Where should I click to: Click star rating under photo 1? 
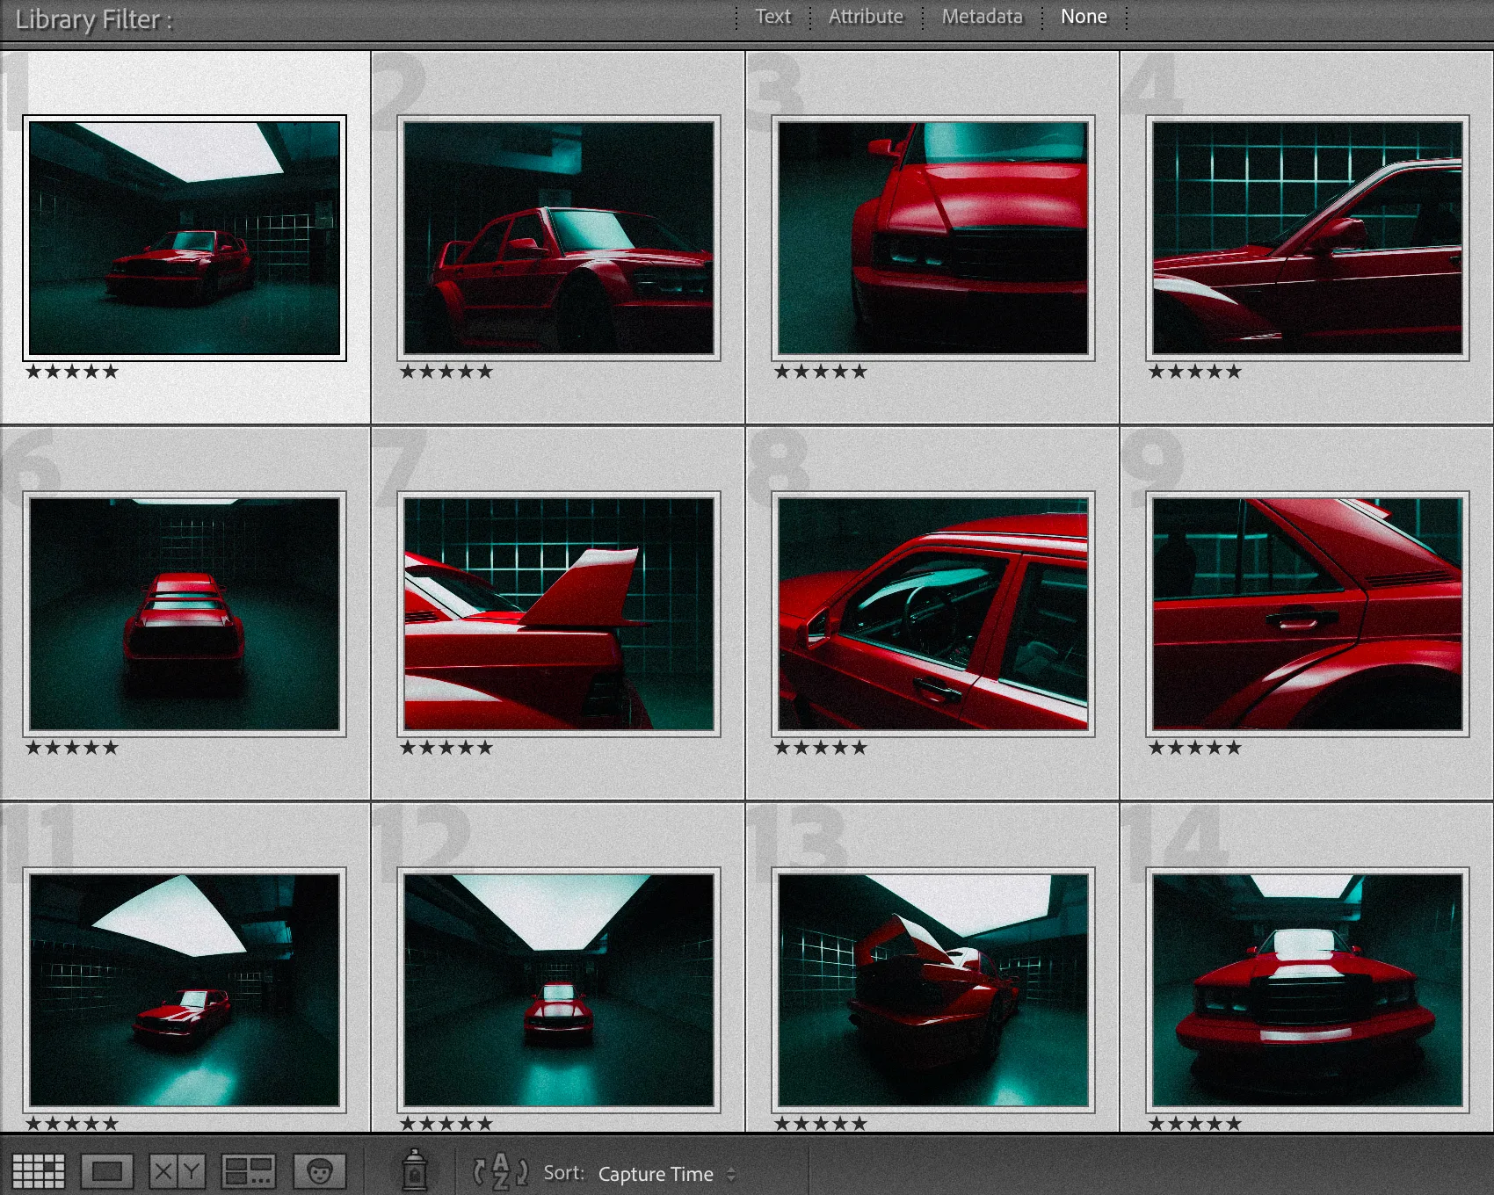coord(72,372)
